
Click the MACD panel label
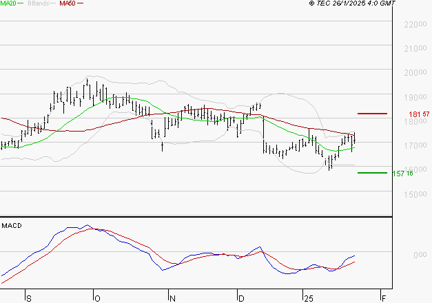(12, 226)
